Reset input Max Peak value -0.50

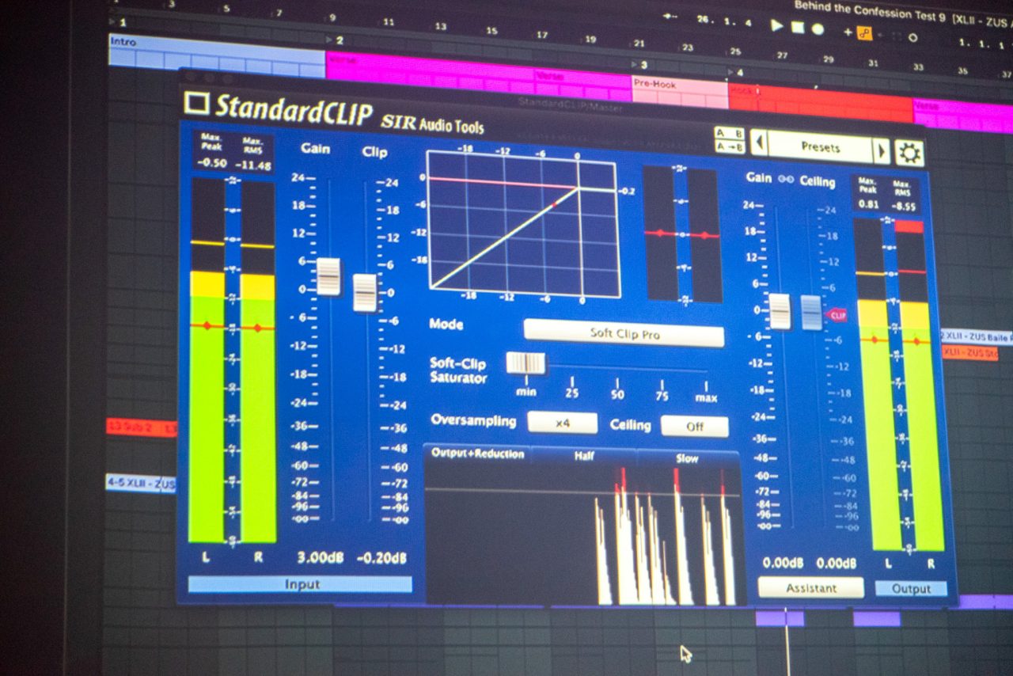(211, 163)
